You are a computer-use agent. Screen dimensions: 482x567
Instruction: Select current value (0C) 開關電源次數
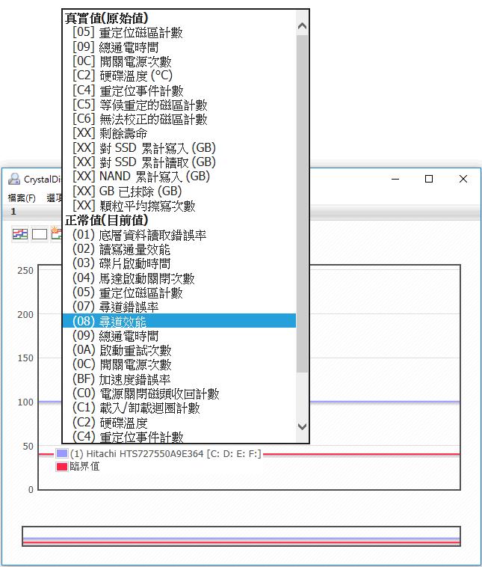(x=179, y=364)
